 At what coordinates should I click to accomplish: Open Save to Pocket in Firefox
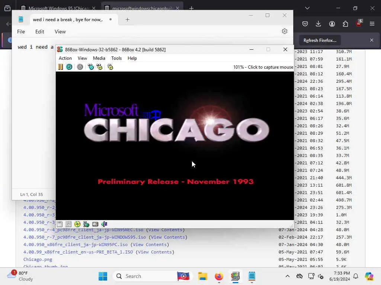(x=305, y=24)
